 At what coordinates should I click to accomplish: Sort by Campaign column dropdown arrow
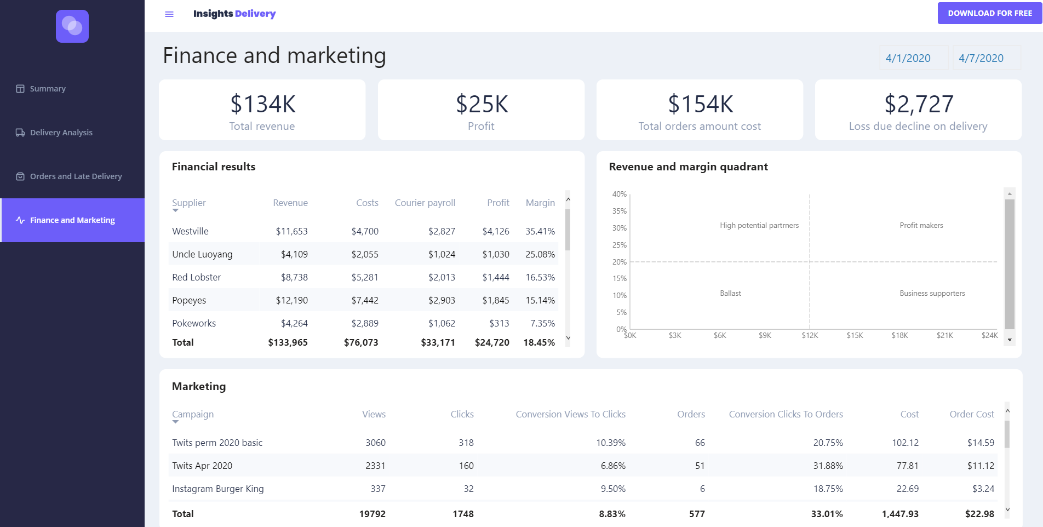175,422
